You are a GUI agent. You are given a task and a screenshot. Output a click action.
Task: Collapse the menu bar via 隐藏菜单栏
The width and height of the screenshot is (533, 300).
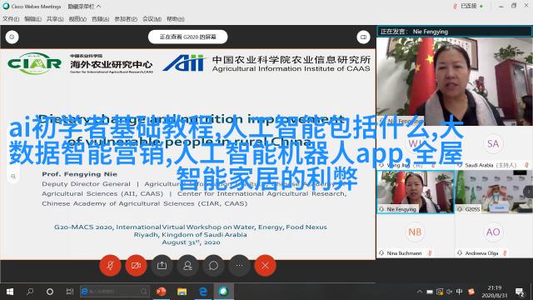click(x=84, y=7)
